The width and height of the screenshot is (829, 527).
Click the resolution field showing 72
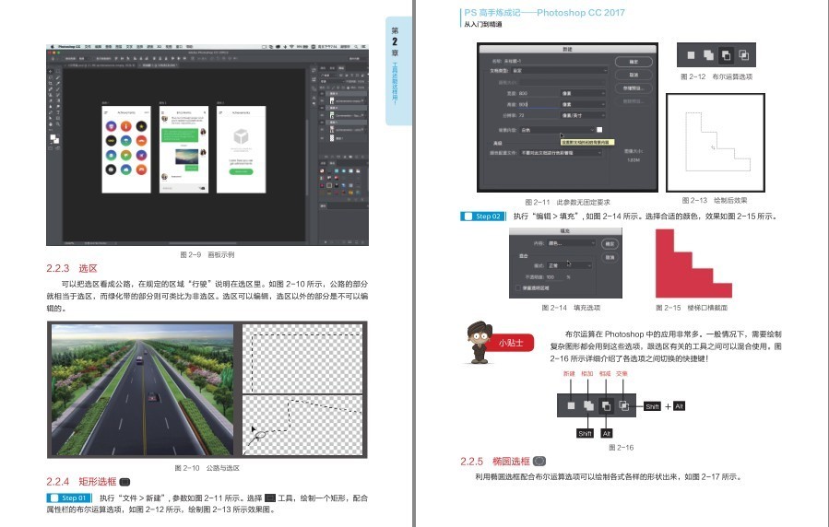(x=538, y=116)
